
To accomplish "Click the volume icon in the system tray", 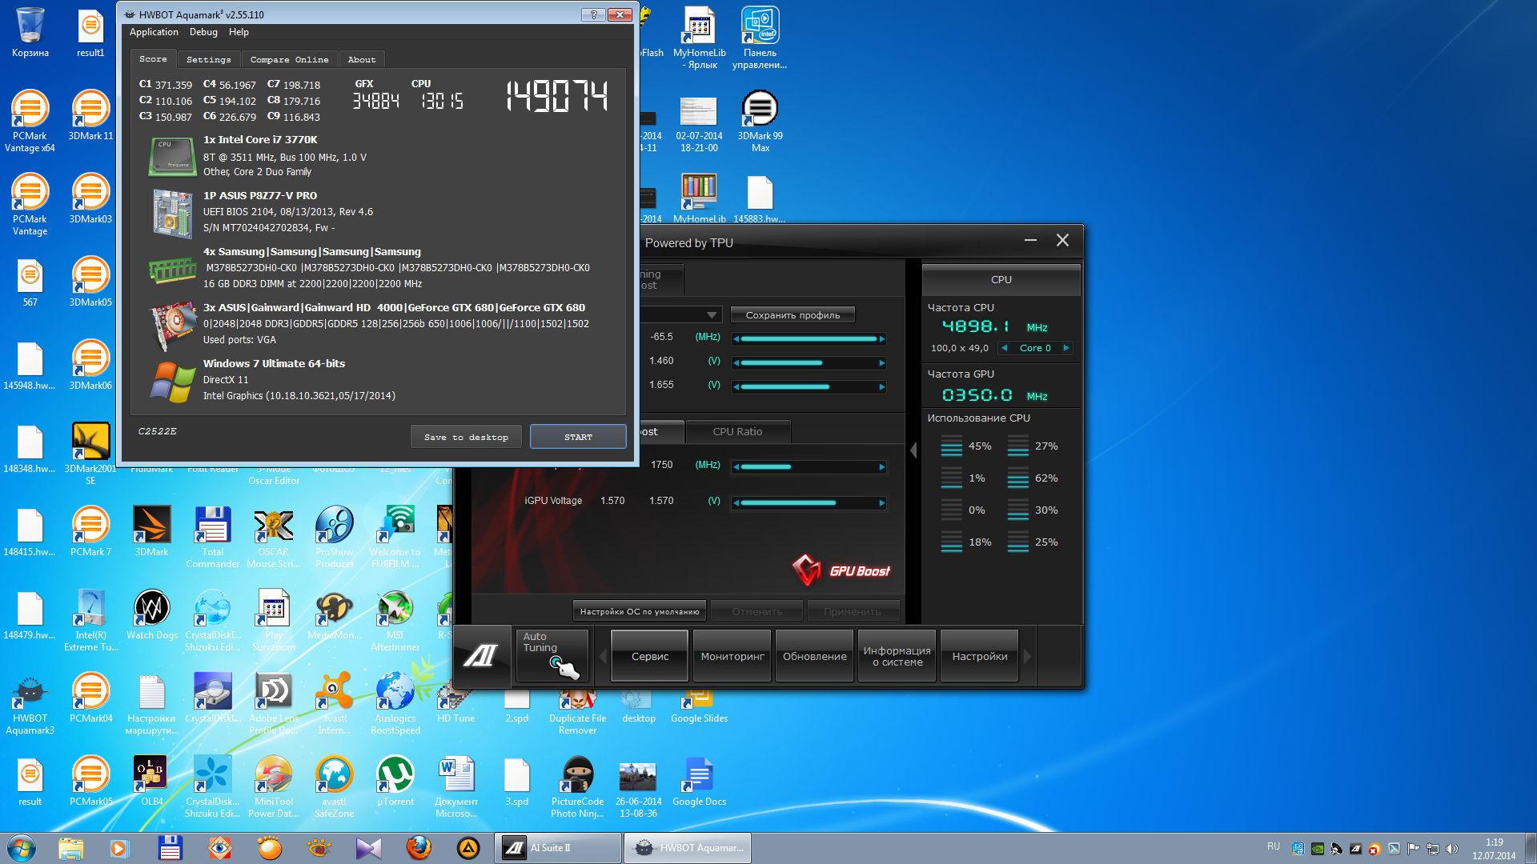I will click(1452, 849).
